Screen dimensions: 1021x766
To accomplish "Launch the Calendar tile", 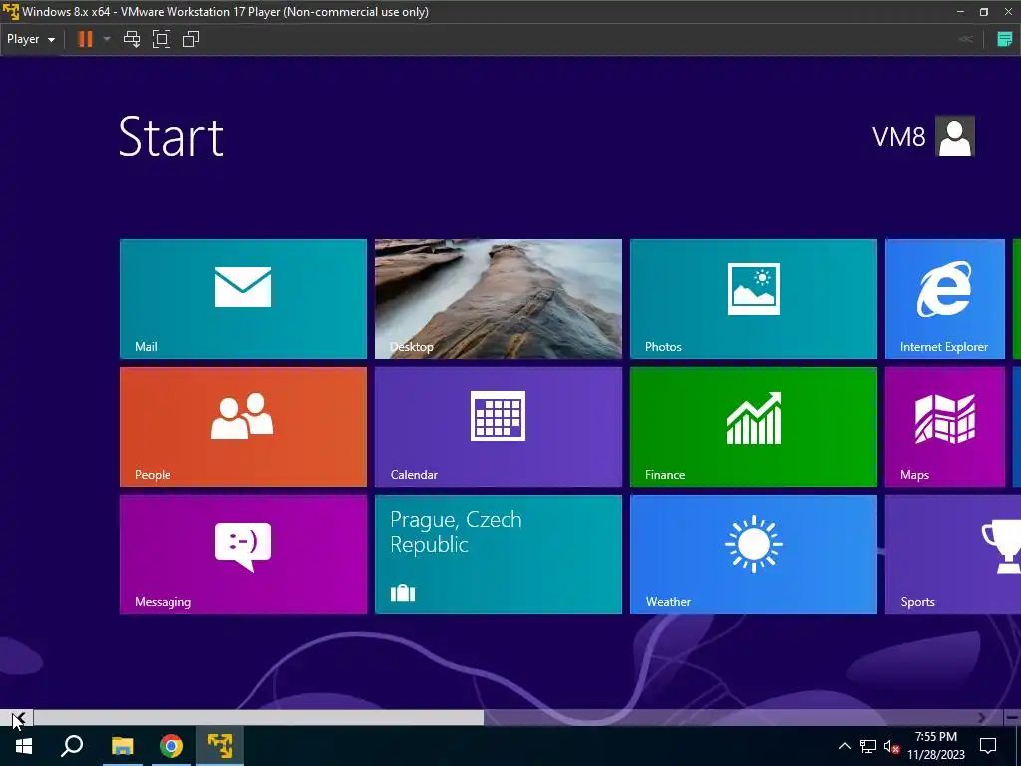I will point(499,427).
